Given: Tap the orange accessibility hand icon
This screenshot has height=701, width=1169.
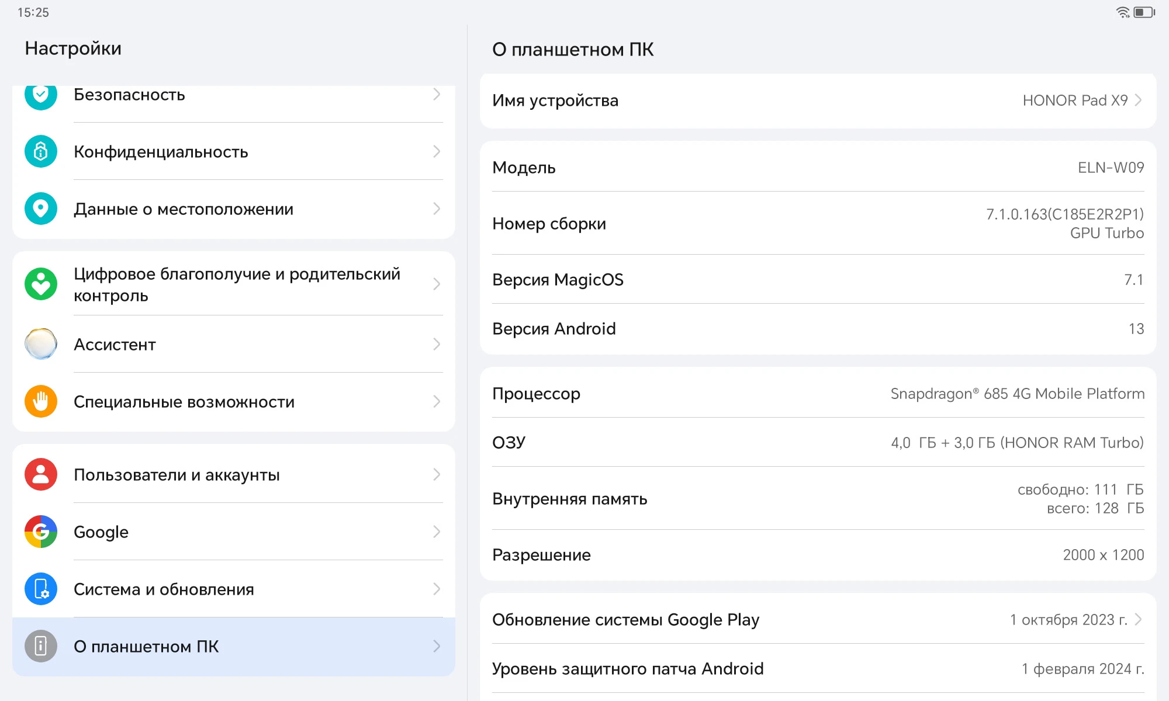Looking at the screenshot, I should pos(40,402).
